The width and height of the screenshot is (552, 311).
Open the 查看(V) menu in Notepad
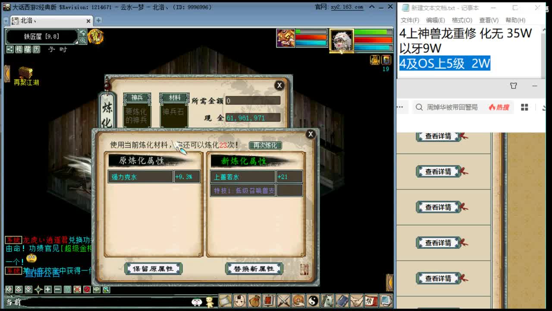[x=489, y=20]
